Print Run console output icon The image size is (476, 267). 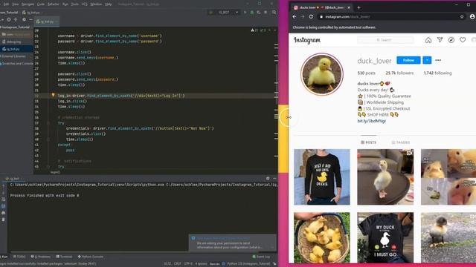(3, 213)
